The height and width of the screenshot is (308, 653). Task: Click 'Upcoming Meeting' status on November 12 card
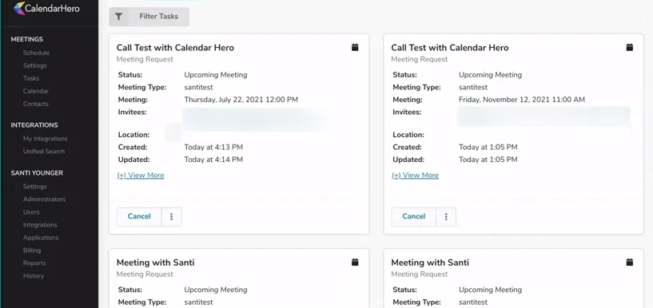(490, 75)
